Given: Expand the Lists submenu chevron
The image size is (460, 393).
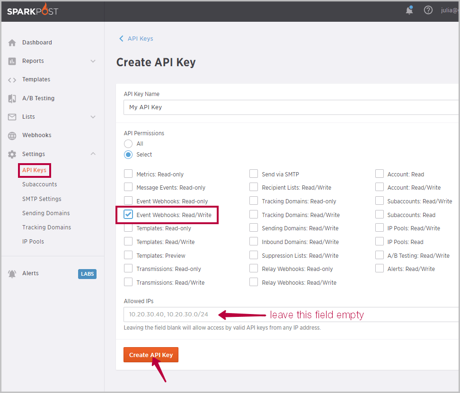Looking at the screenshot, I should pos(93,117).
